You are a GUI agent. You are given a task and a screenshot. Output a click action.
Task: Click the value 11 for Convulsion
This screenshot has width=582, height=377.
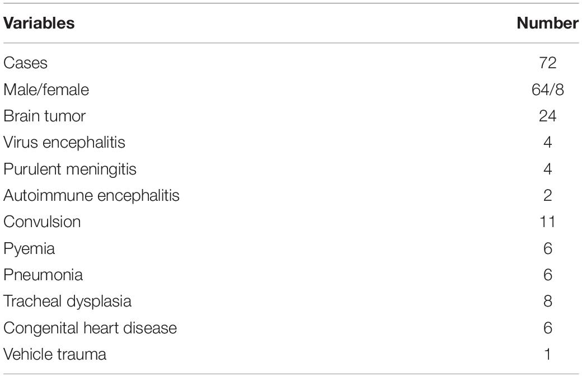(547, 222)
